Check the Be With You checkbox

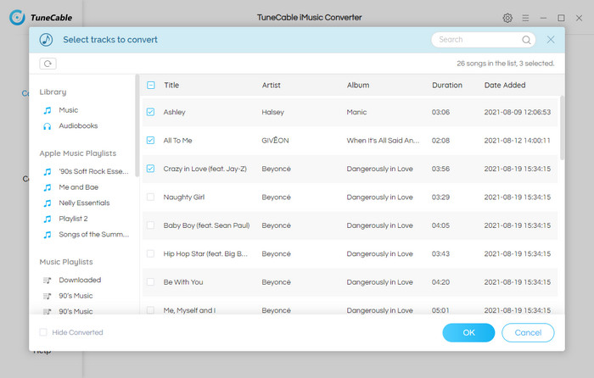[150, 282]
